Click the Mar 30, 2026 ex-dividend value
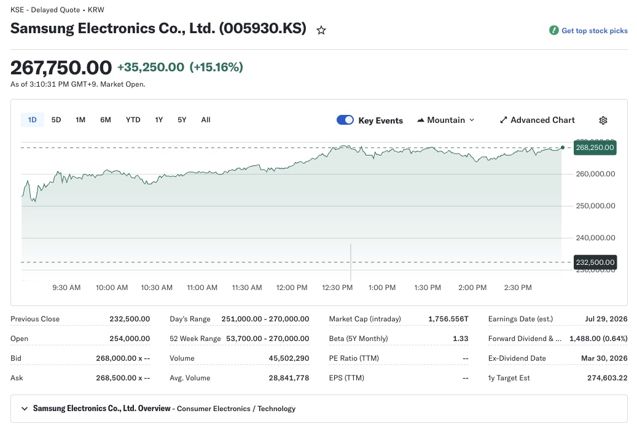The width and height of the screenshot is (637, 432). pos(604,358)
